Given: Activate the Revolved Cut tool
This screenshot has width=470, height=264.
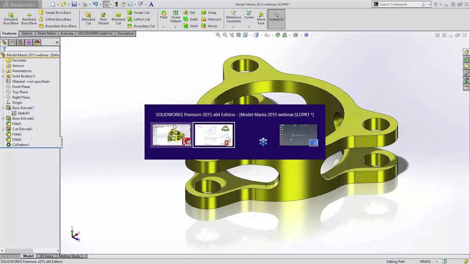Looking at the screenshot, I should [118, 18].
